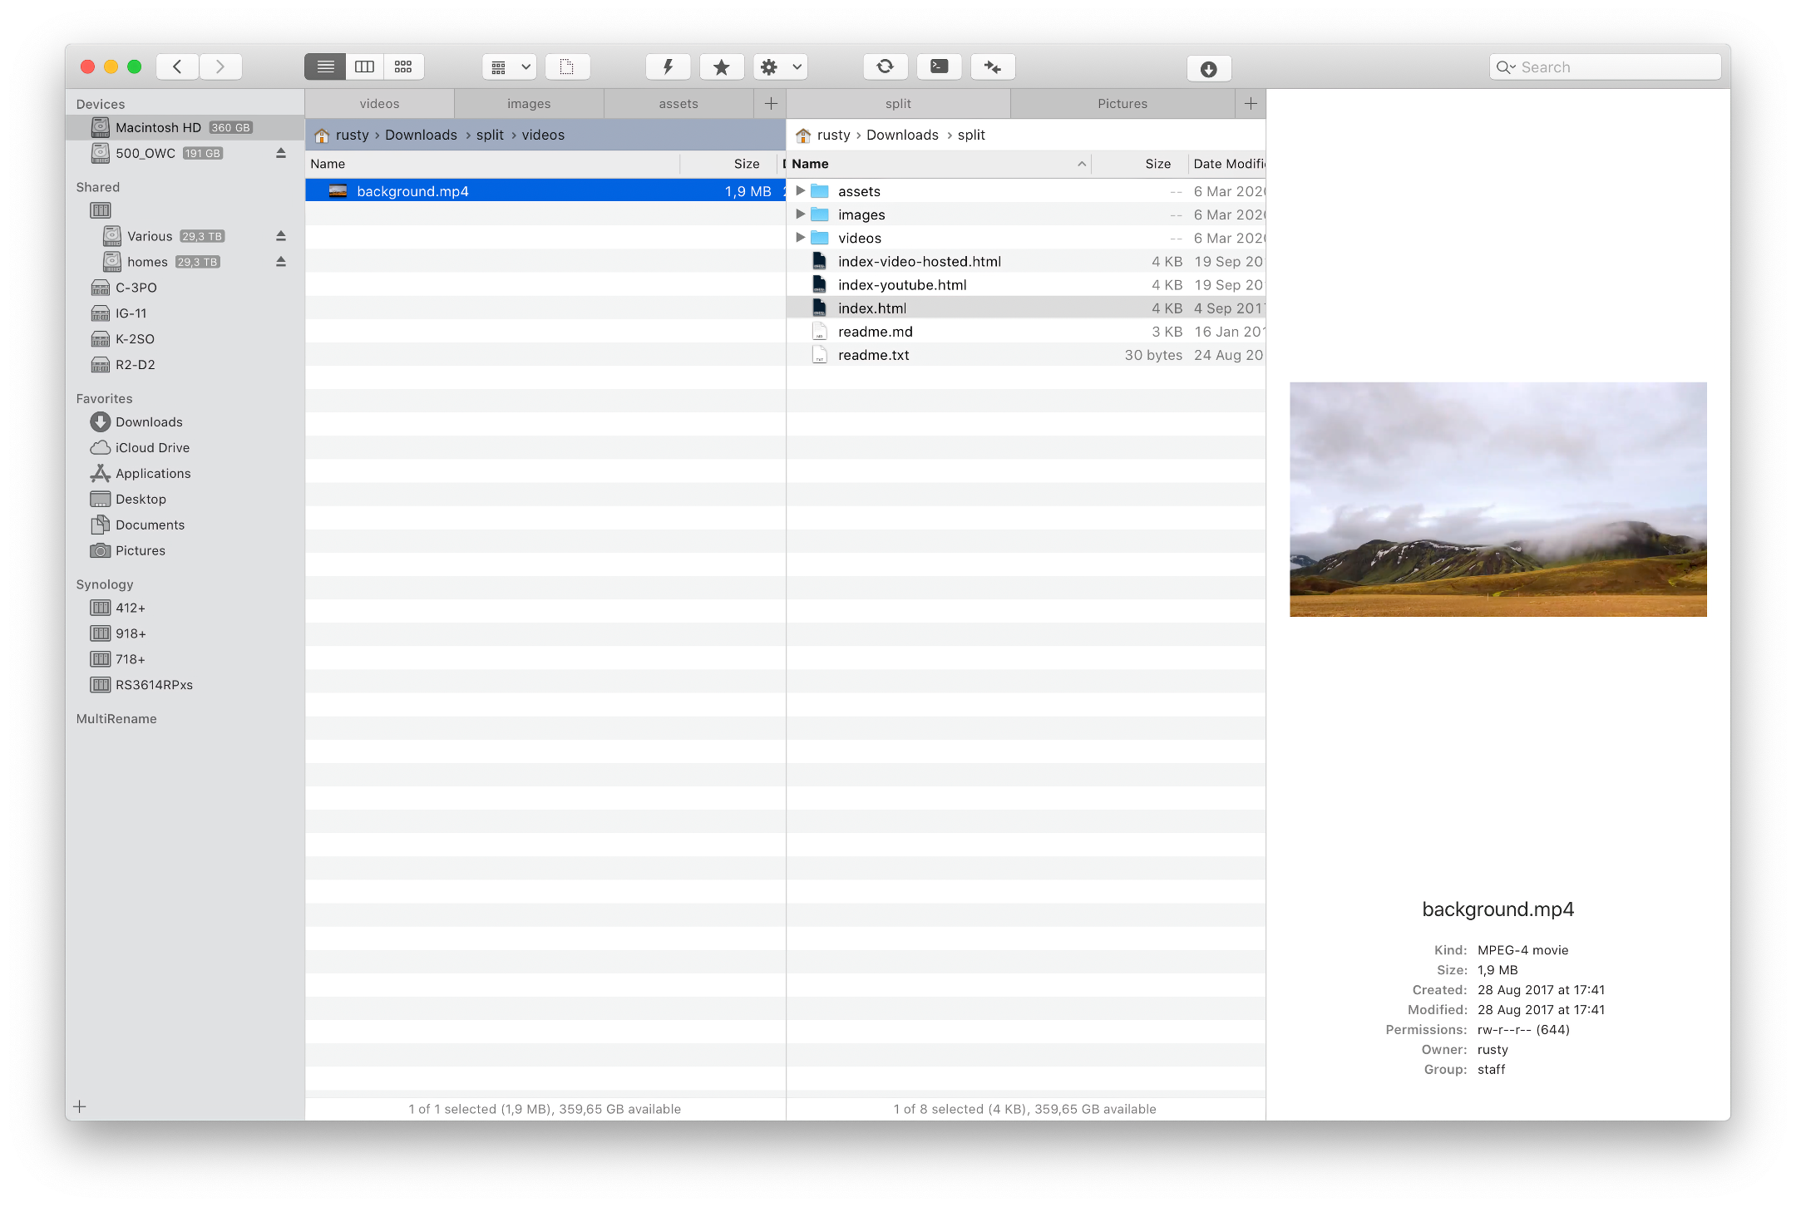Open Synology 412+ in sidebar
Viewport: 1796px width, 1207px height.
pos(185,608)
